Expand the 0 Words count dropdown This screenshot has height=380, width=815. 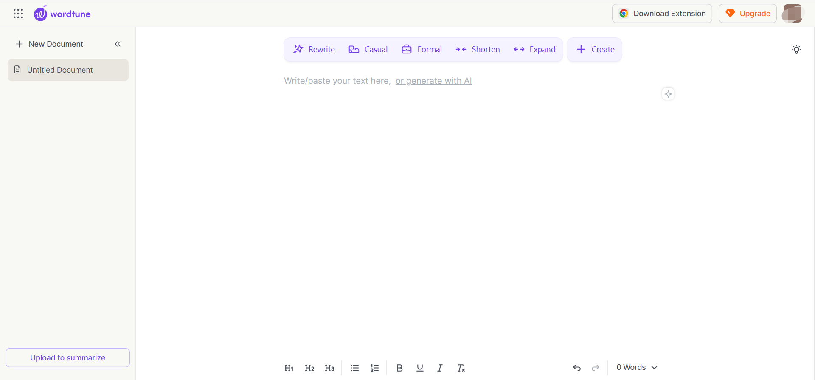[x=637, y=367]
